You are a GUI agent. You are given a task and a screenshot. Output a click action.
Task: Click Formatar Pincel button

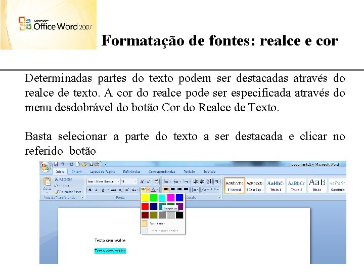coord(68,192)
